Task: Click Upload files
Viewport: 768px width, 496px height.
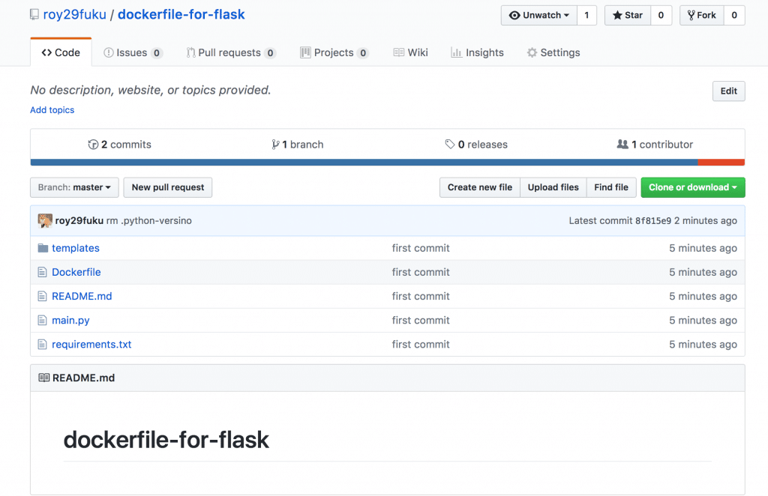Action: [x=553, y=187]
